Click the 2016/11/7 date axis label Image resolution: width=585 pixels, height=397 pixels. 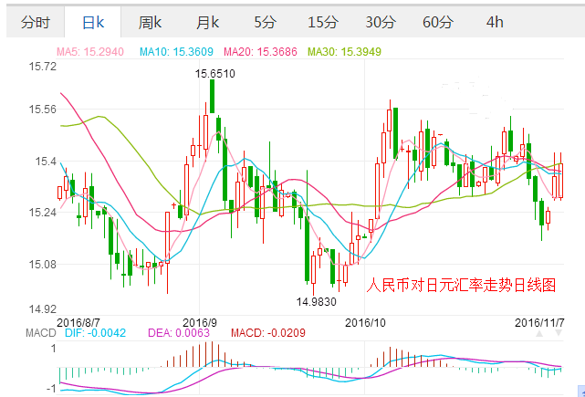click(539, 322)
